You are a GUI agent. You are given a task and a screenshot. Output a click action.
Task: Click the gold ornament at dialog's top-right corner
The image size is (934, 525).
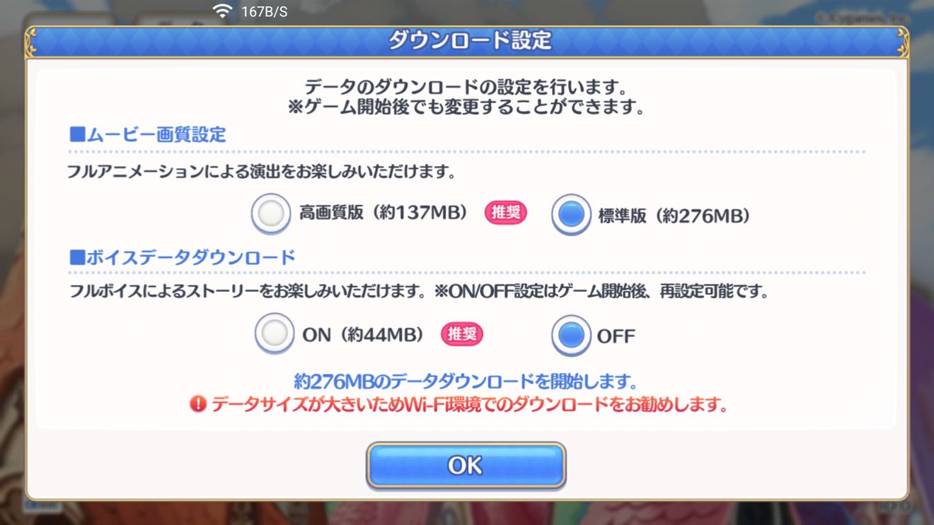pos(903,42)
